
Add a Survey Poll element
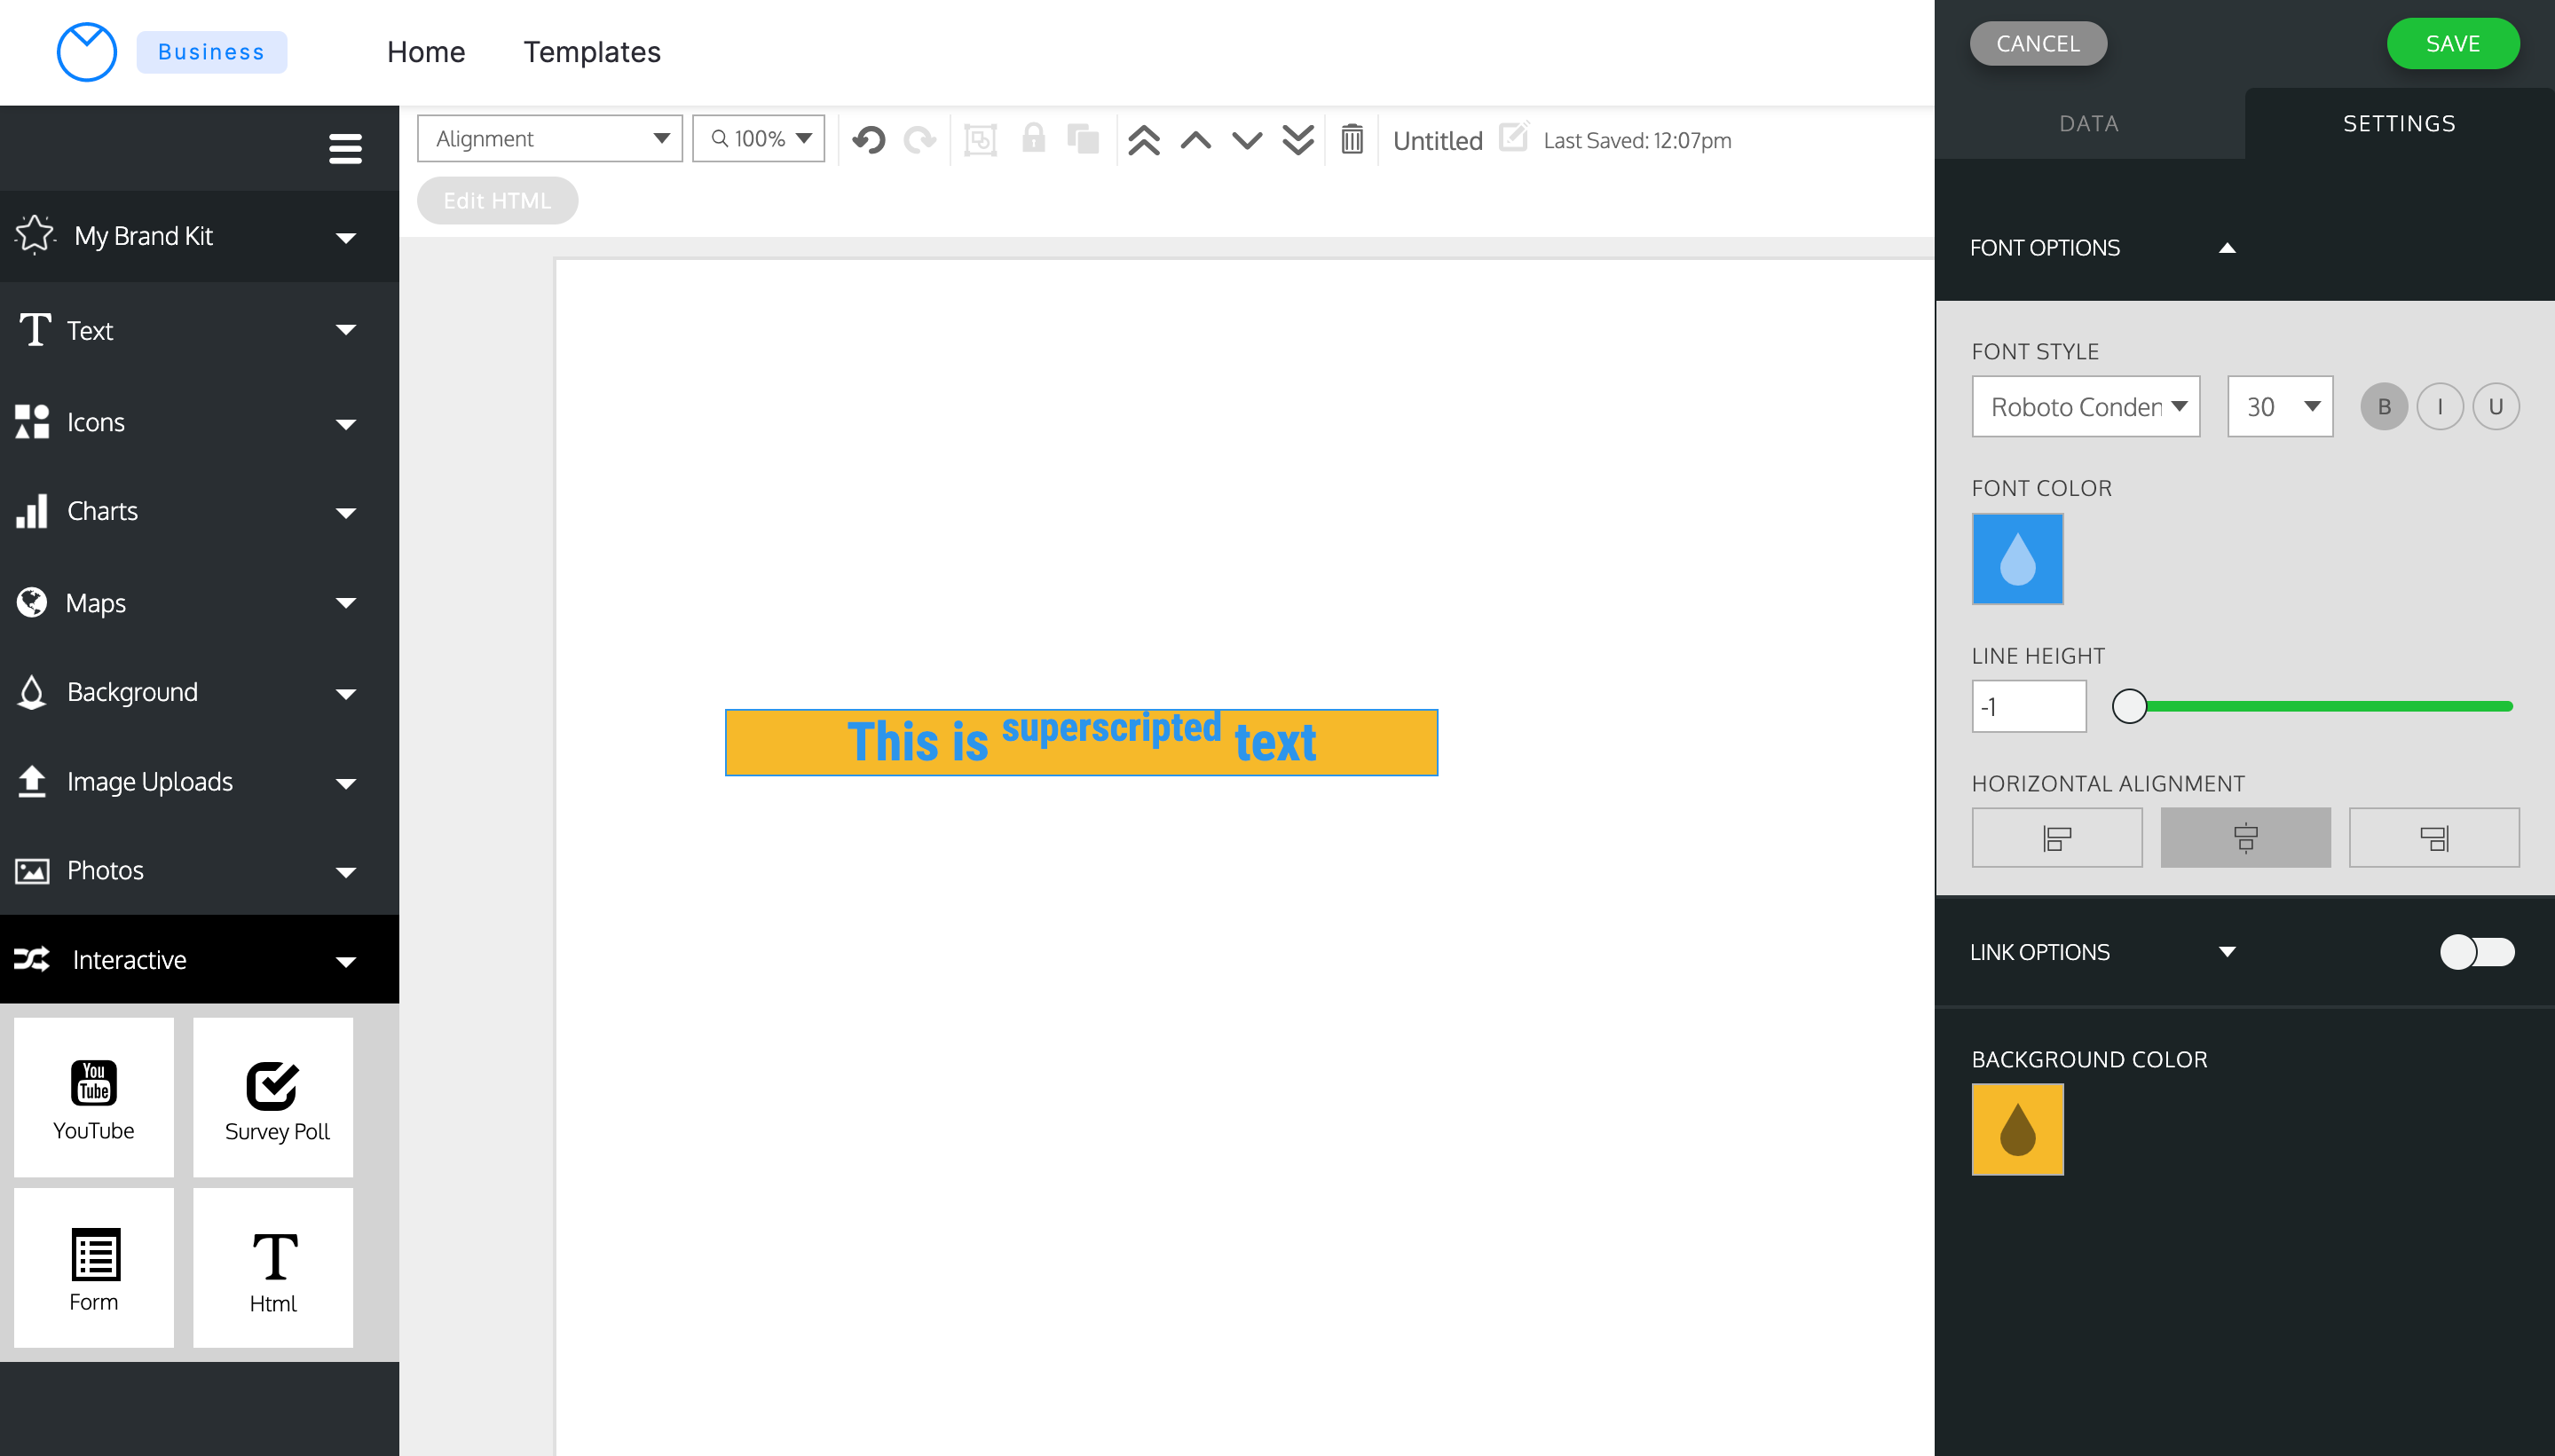pyautogui.click(x=273, y=1098)
